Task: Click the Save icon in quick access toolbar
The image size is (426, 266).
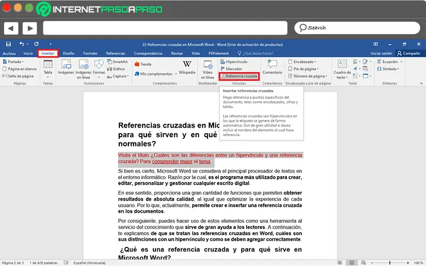Action: (9, 44)
